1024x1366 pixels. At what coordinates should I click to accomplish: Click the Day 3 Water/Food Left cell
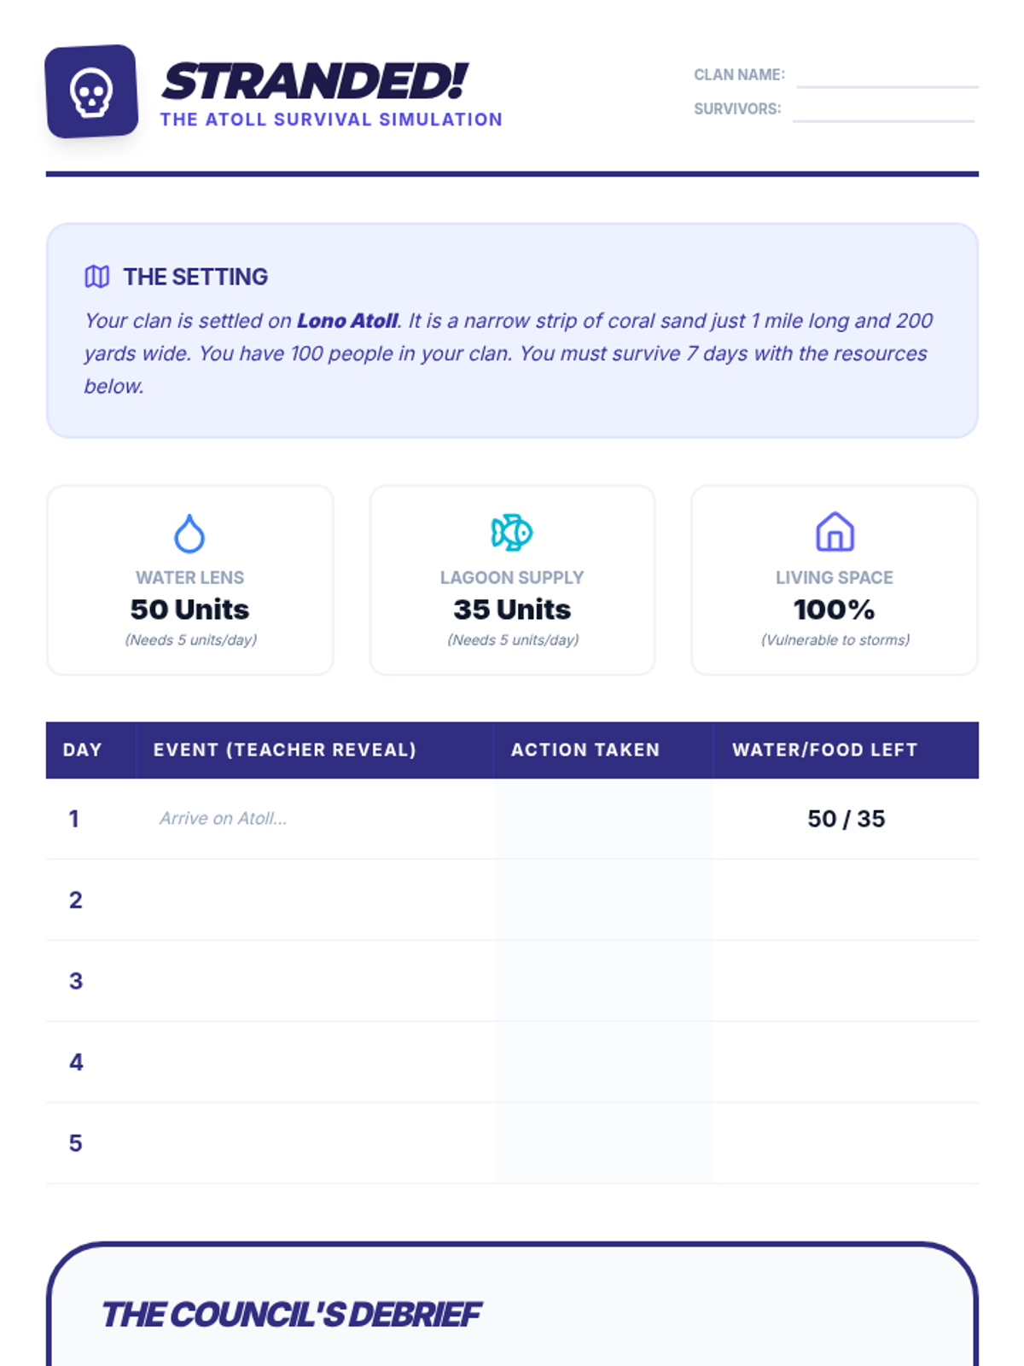pos(846,981)
